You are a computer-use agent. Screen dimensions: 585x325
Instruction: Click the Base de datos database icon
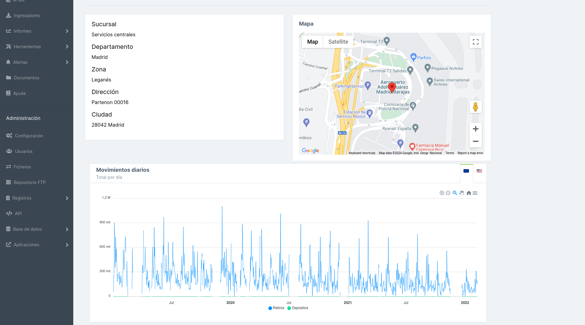tap(8, 229)
